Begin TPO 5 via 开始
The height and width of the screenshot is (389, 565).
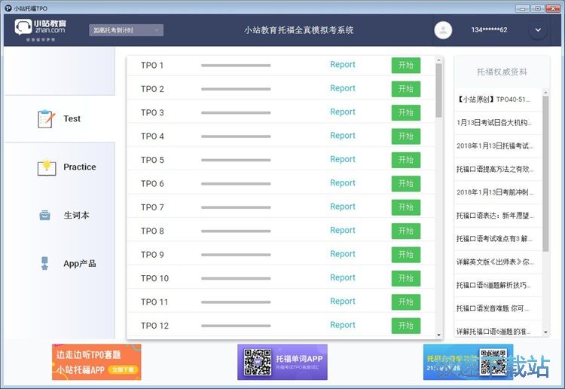[x=406, y=160]
